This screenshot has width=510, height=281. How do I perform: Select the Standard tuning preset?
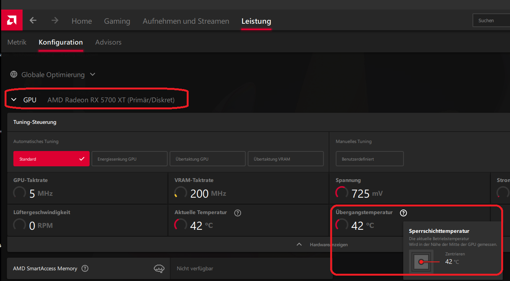pos(51,159)
